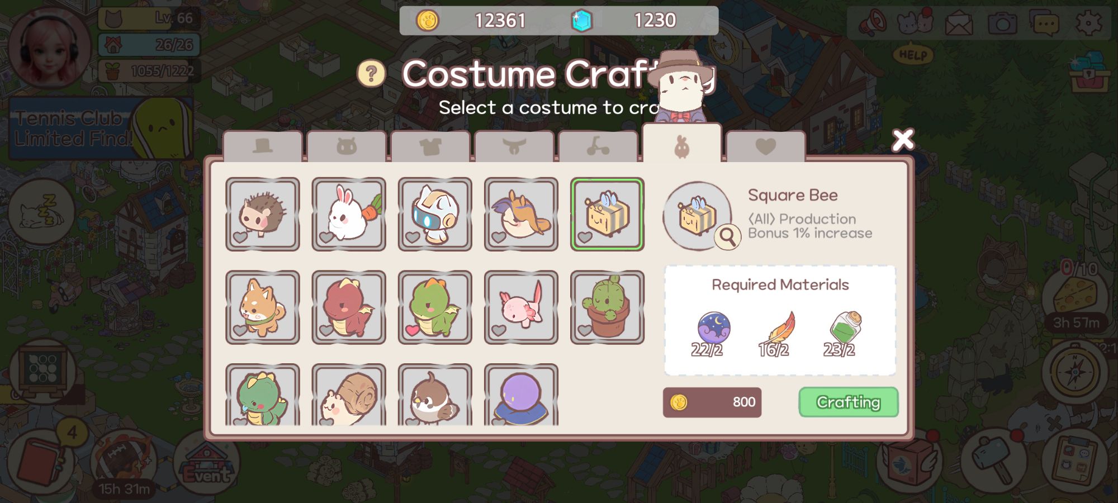Open the hat costume tab

pyautogui.click(x=263, y=146)
